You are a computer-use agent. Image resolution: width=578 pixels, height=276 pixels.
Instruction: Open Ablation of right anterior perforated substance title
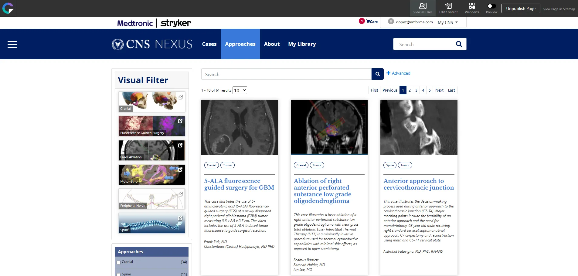pos(322,191)
